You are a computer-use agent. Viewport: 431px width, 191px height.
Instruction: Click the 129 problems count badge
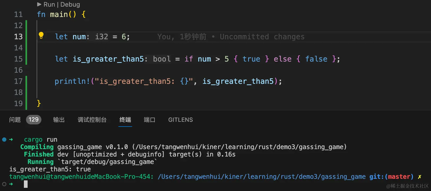(x=34, y=120)
